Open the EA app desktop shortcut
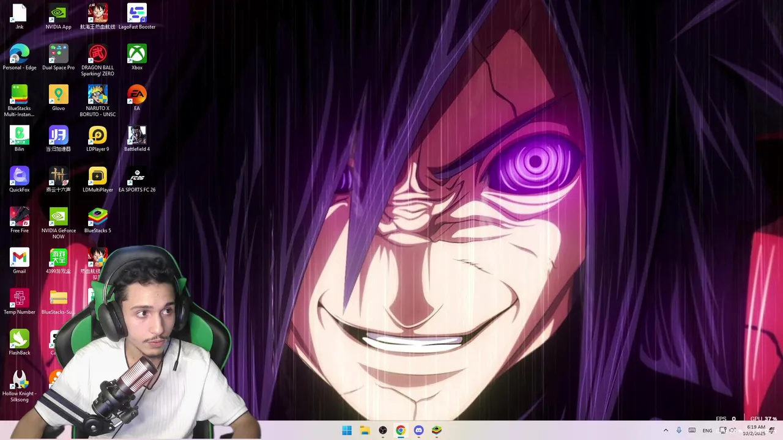Screen dimensions: 783x440 (x=137, y=98)
